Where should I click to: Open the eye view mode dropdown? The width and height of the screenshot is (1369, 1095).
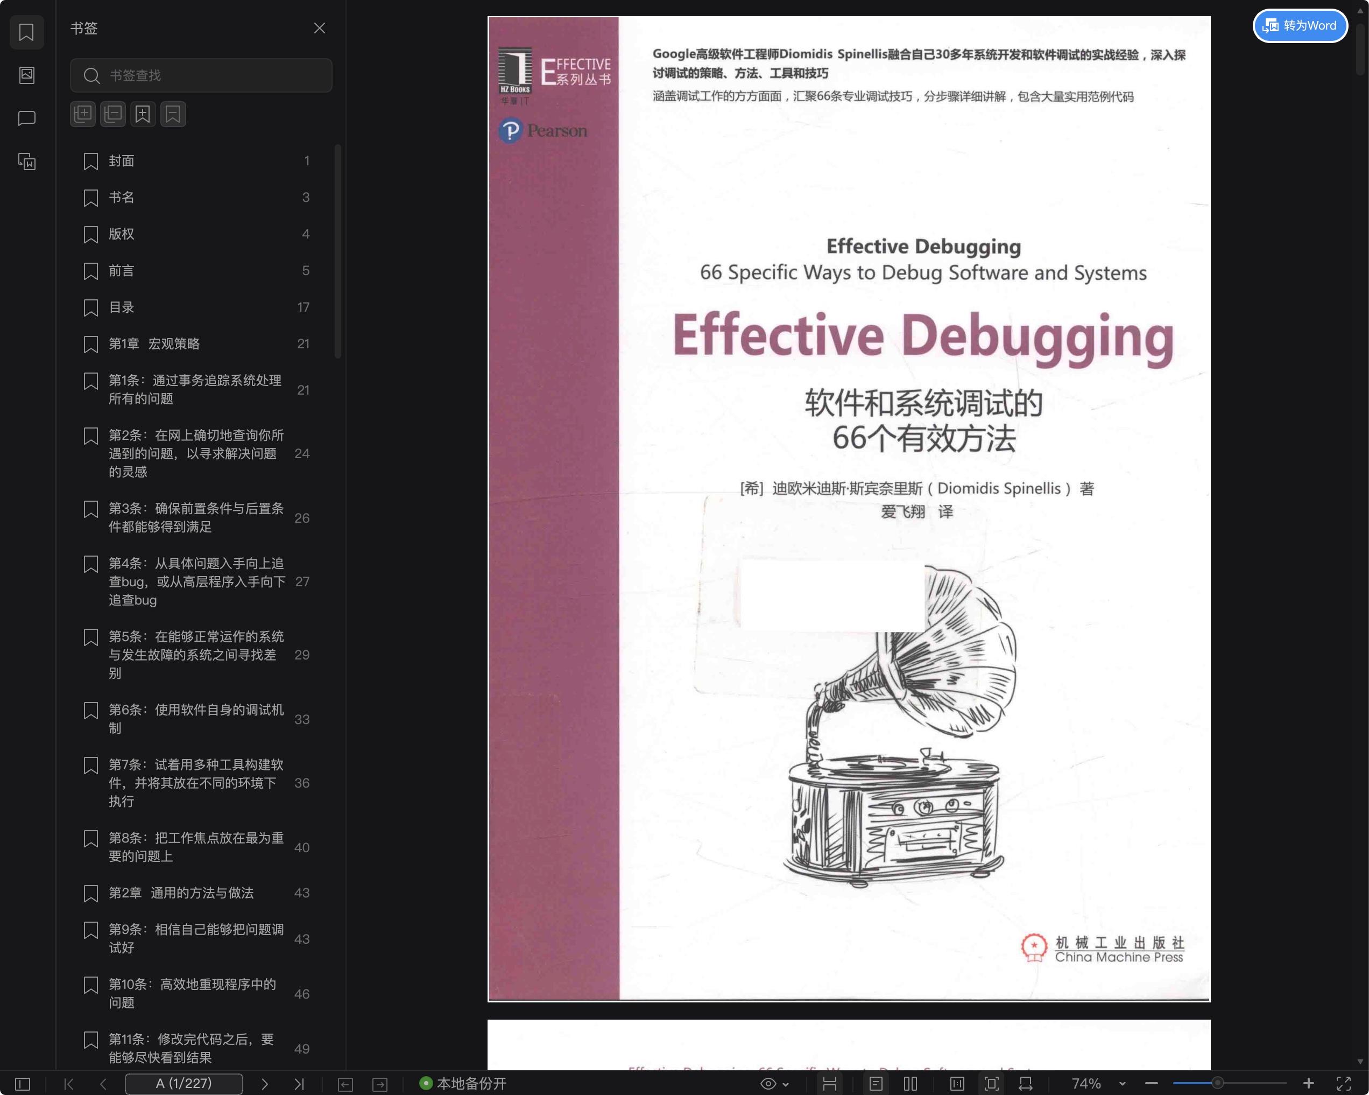(774, 1084)
